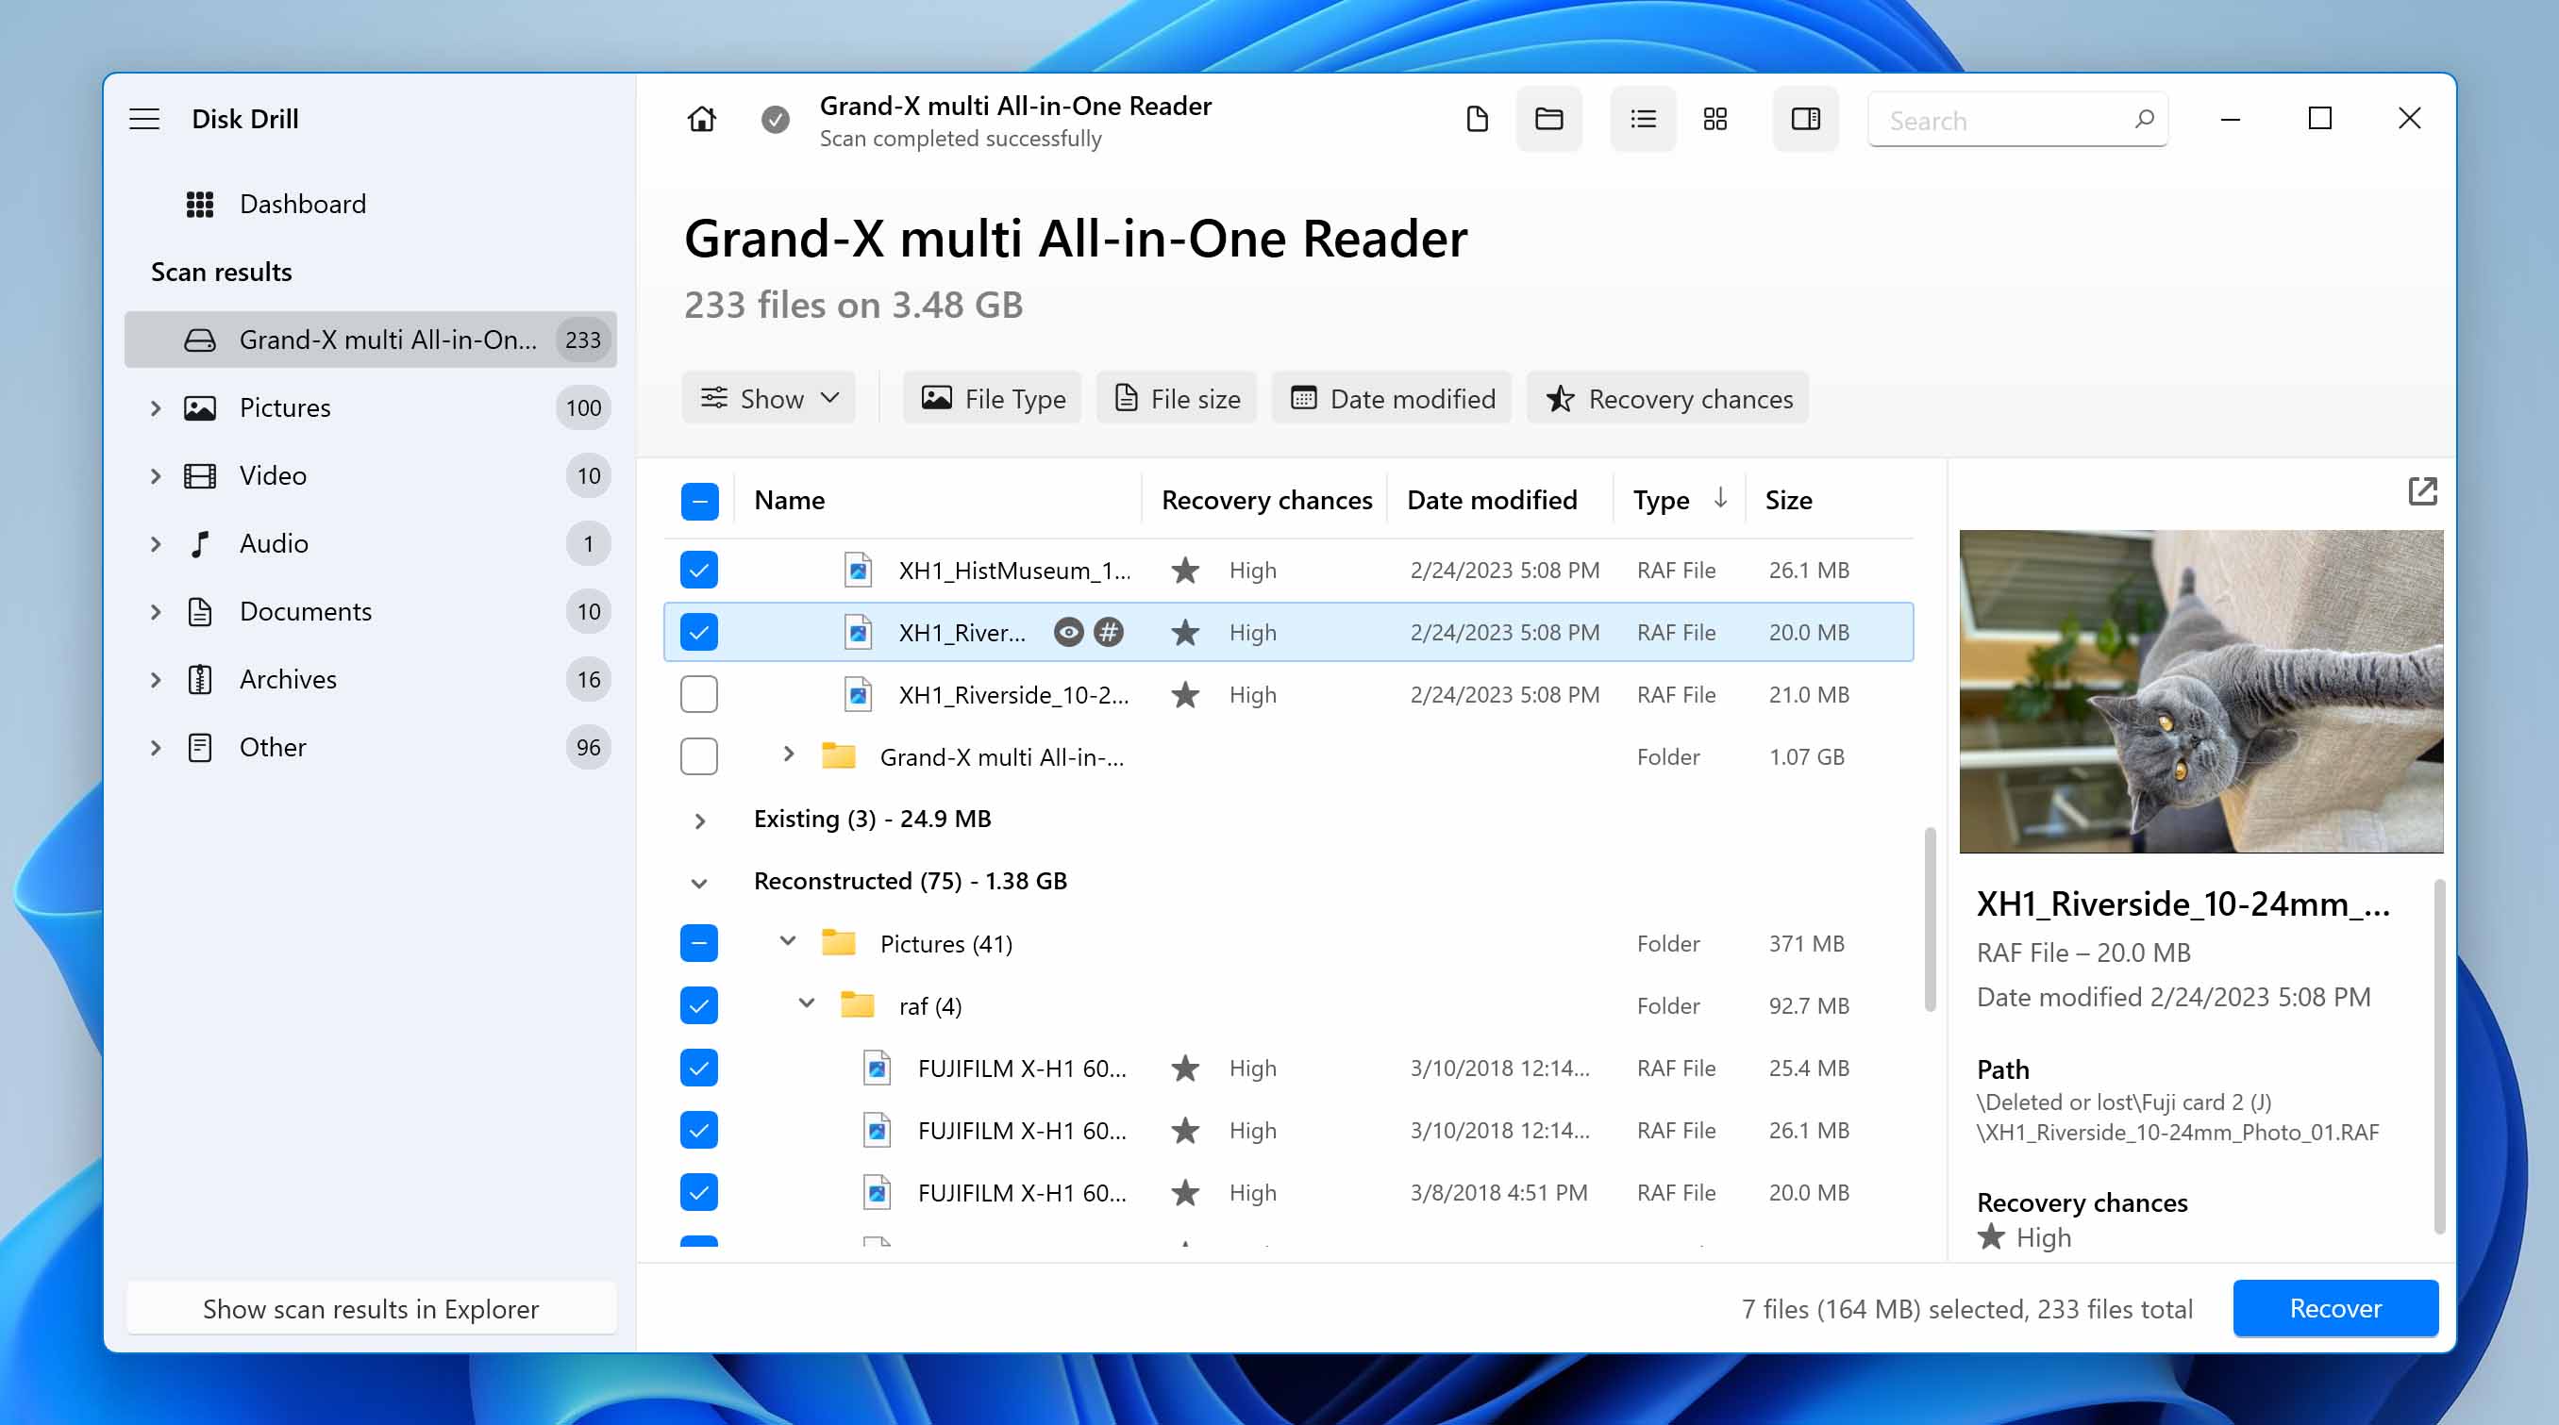The height and width of the screenshot is (1425, 2559).
Task: Click the scan verified checkmark icon
Action: [x=772, y=120]
